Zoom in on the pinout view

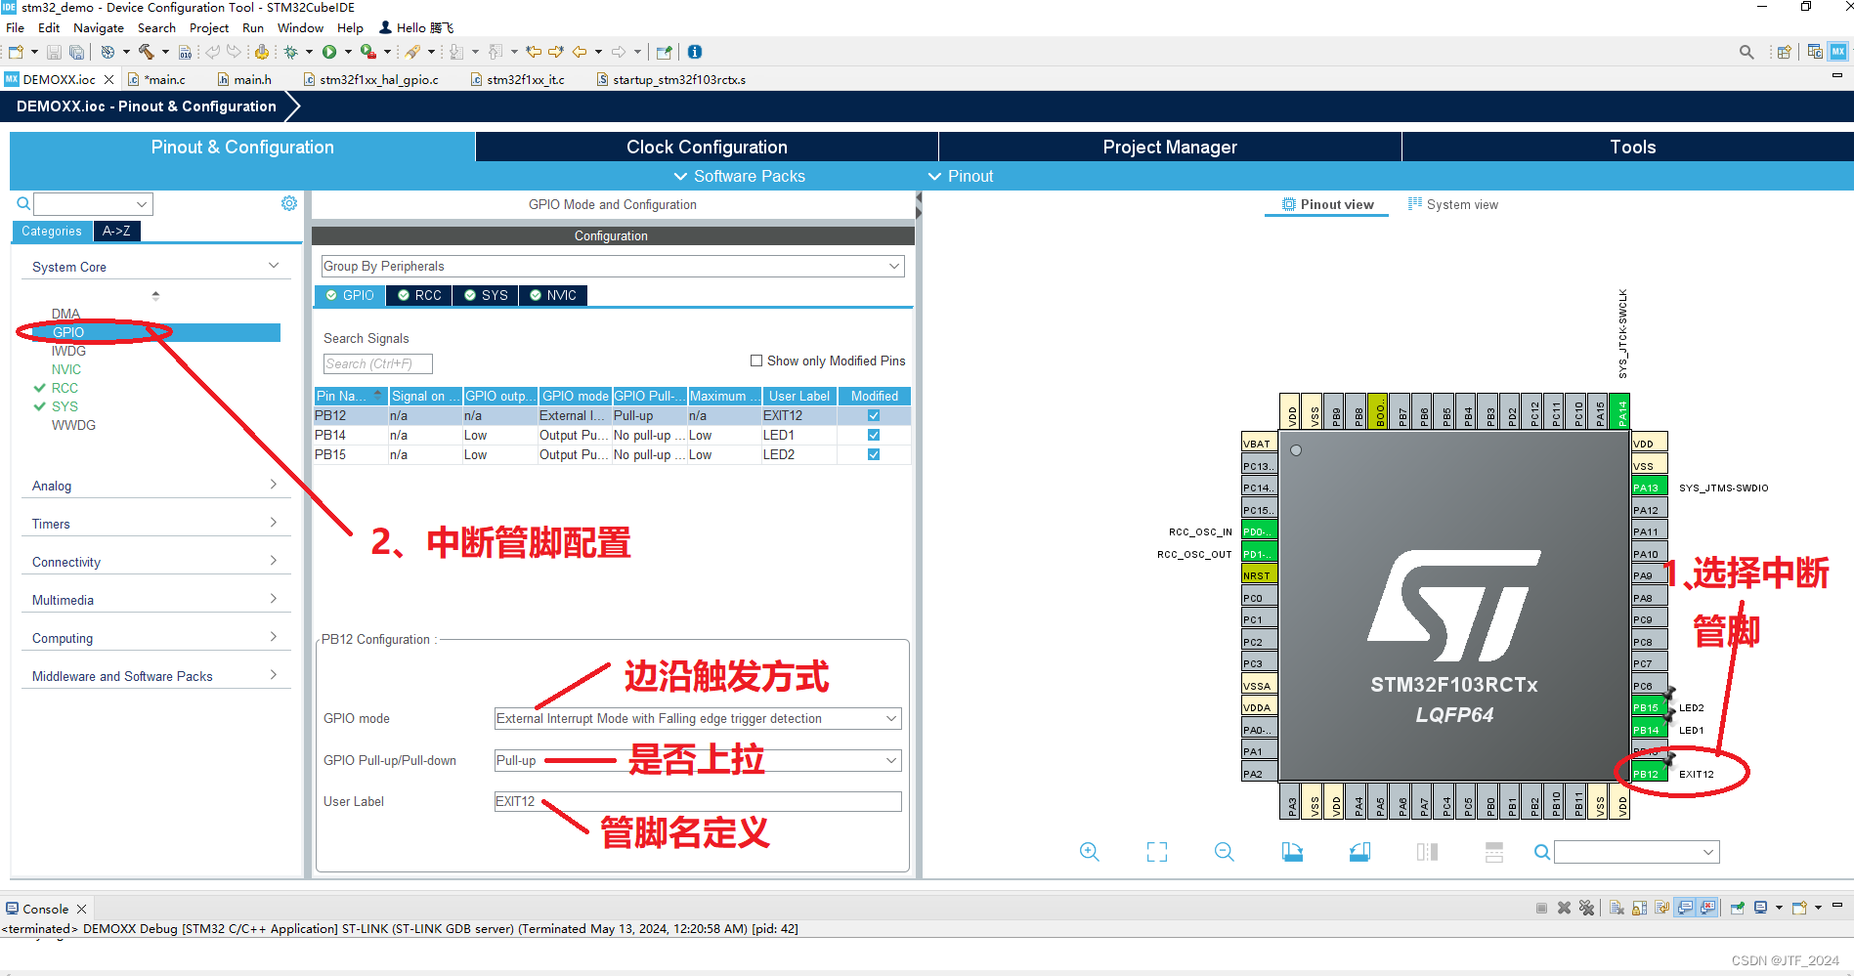[1089, 851]
